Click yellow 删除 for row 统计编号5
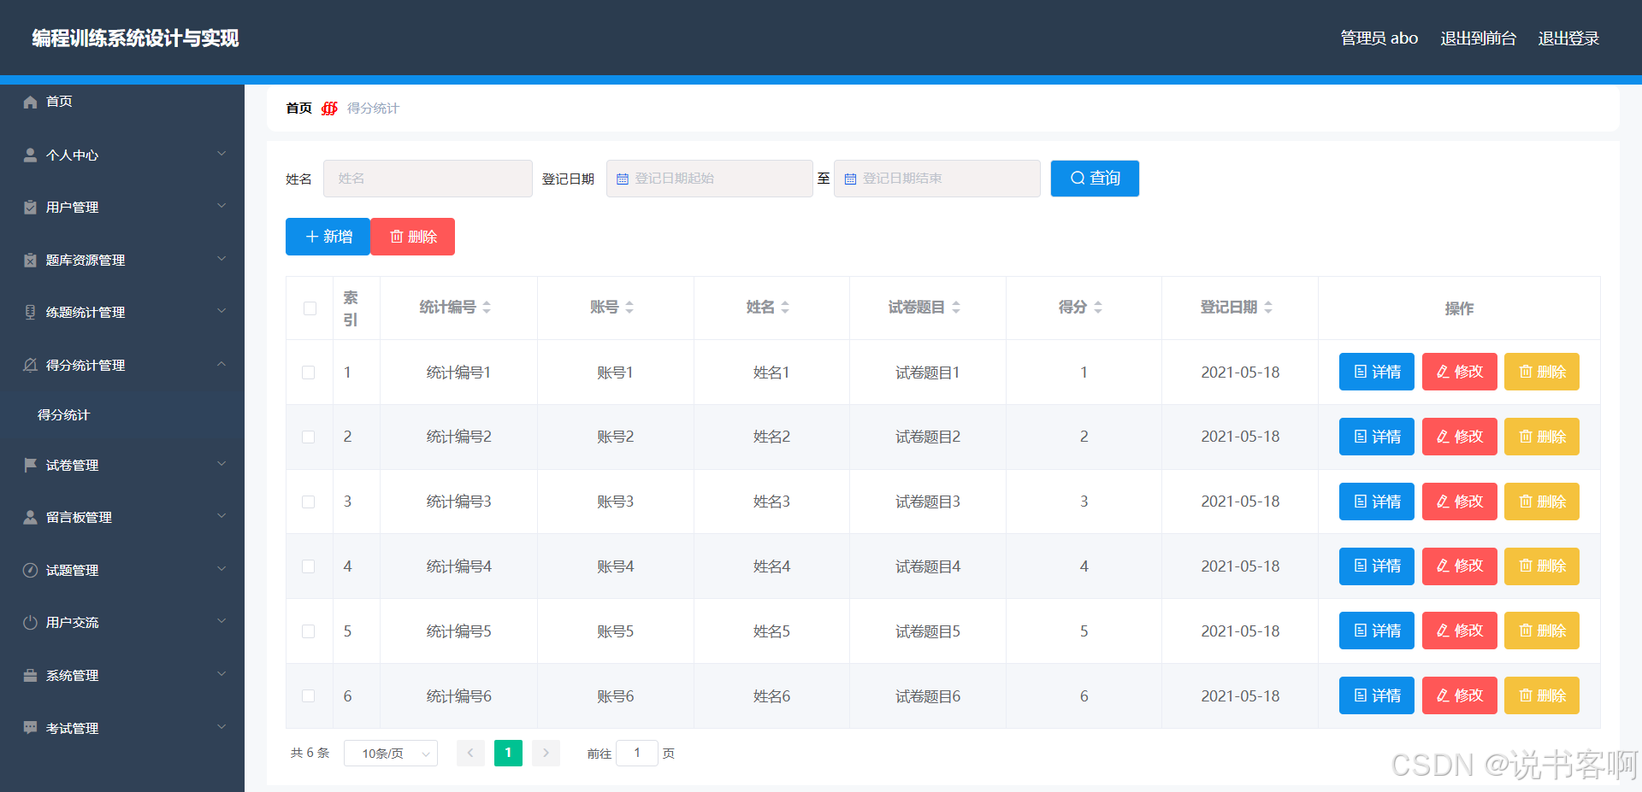The height and width of the screenshot is (792, 1642). (x=1542, y=631)
